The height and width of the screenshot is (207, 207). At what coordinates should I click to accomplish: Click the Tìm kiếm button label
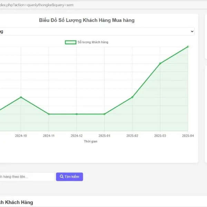coord(72,177)
